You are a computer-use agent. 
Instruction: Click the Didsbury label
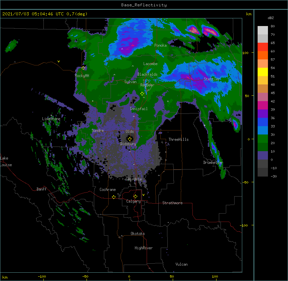[x=128, y=144]
